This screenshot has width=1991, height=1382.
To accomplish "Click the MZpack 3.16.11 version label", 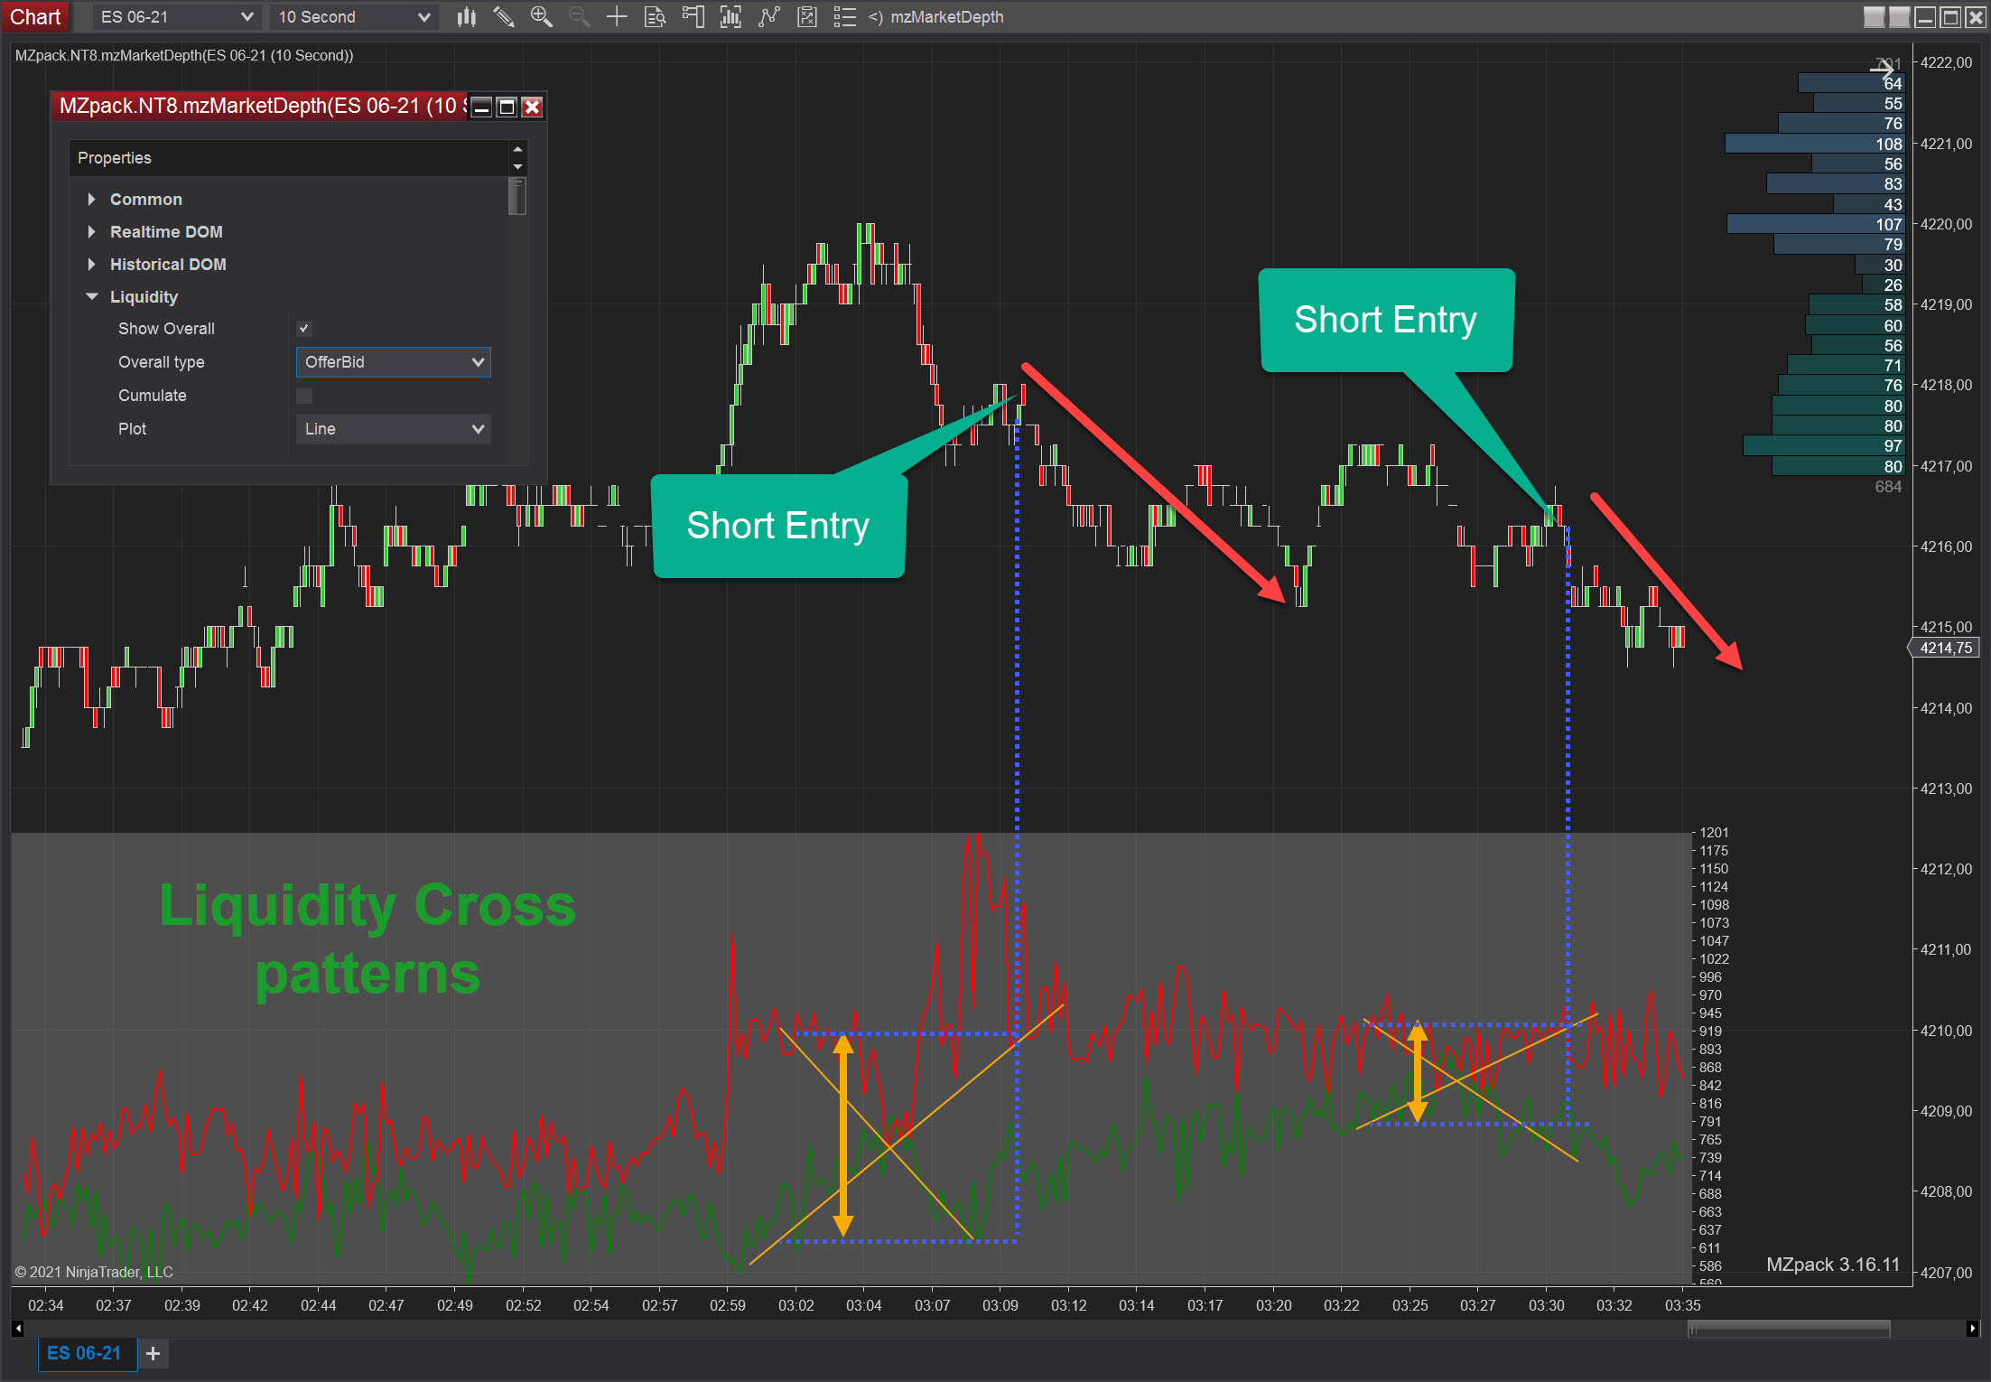I will coord(1833,1265).
